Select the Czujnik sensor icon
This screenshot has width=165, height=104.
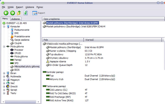tap(12, 43)
